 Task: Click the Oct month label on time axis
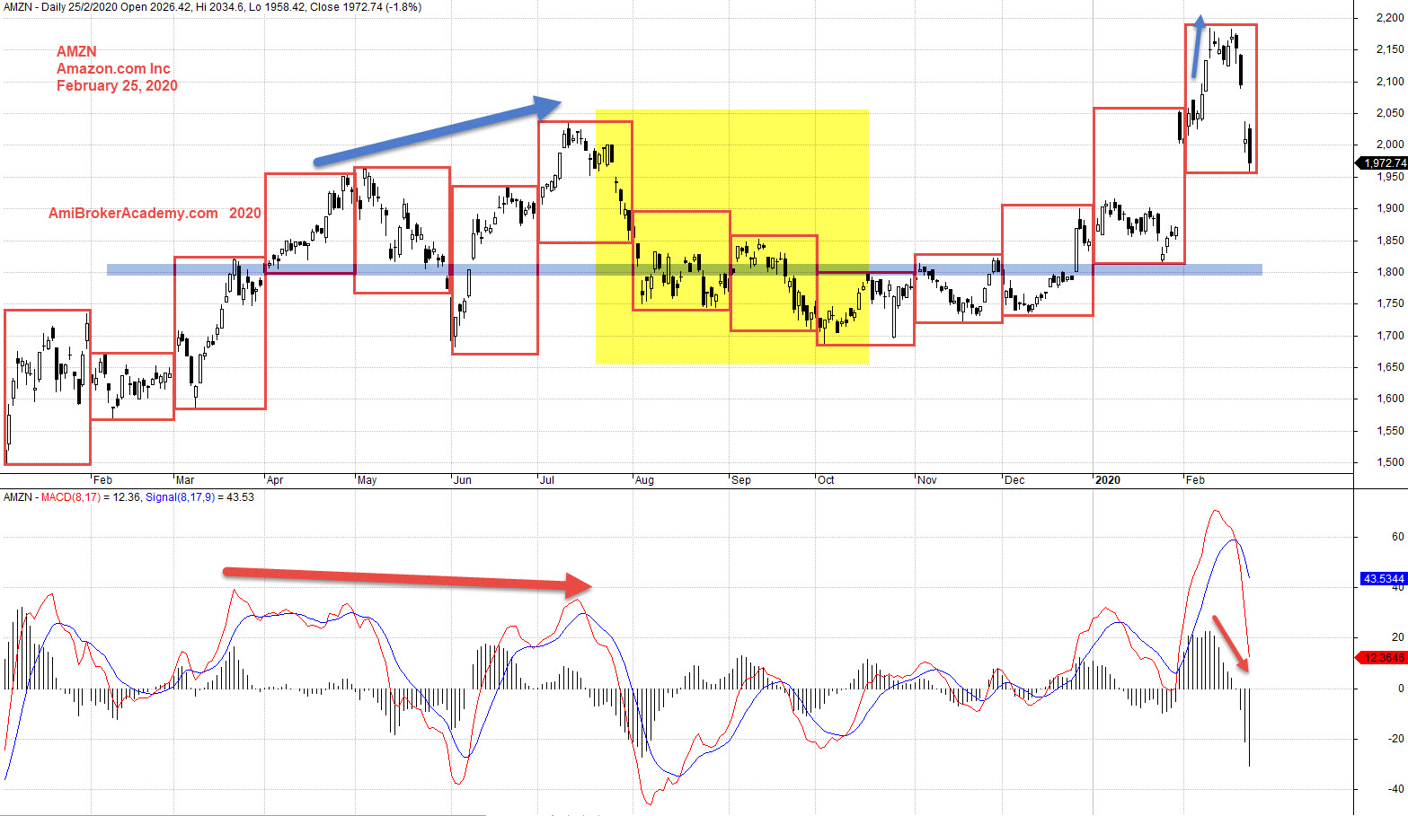pos(826,480)
